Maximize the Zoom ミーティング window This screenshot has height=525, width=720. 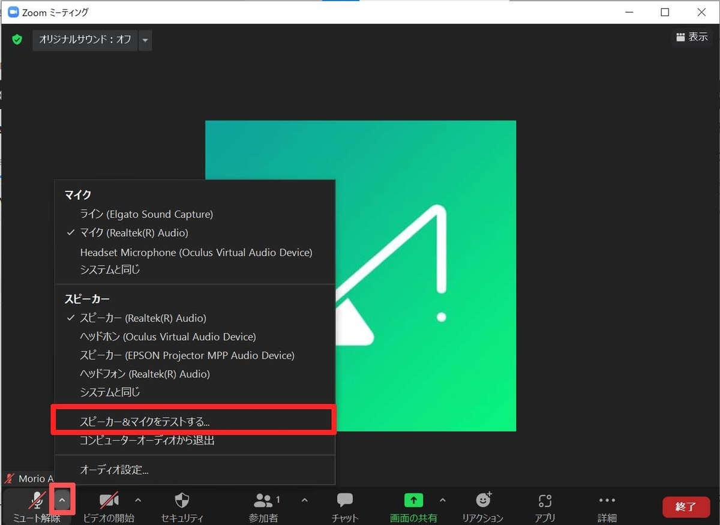[x=665, y=12]
